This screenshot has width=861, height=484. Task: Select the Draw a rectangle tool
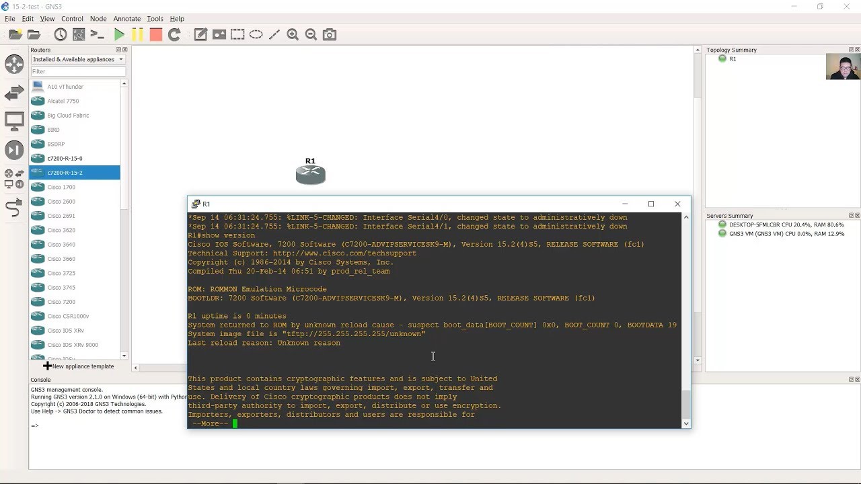click(x=237, y=34)
